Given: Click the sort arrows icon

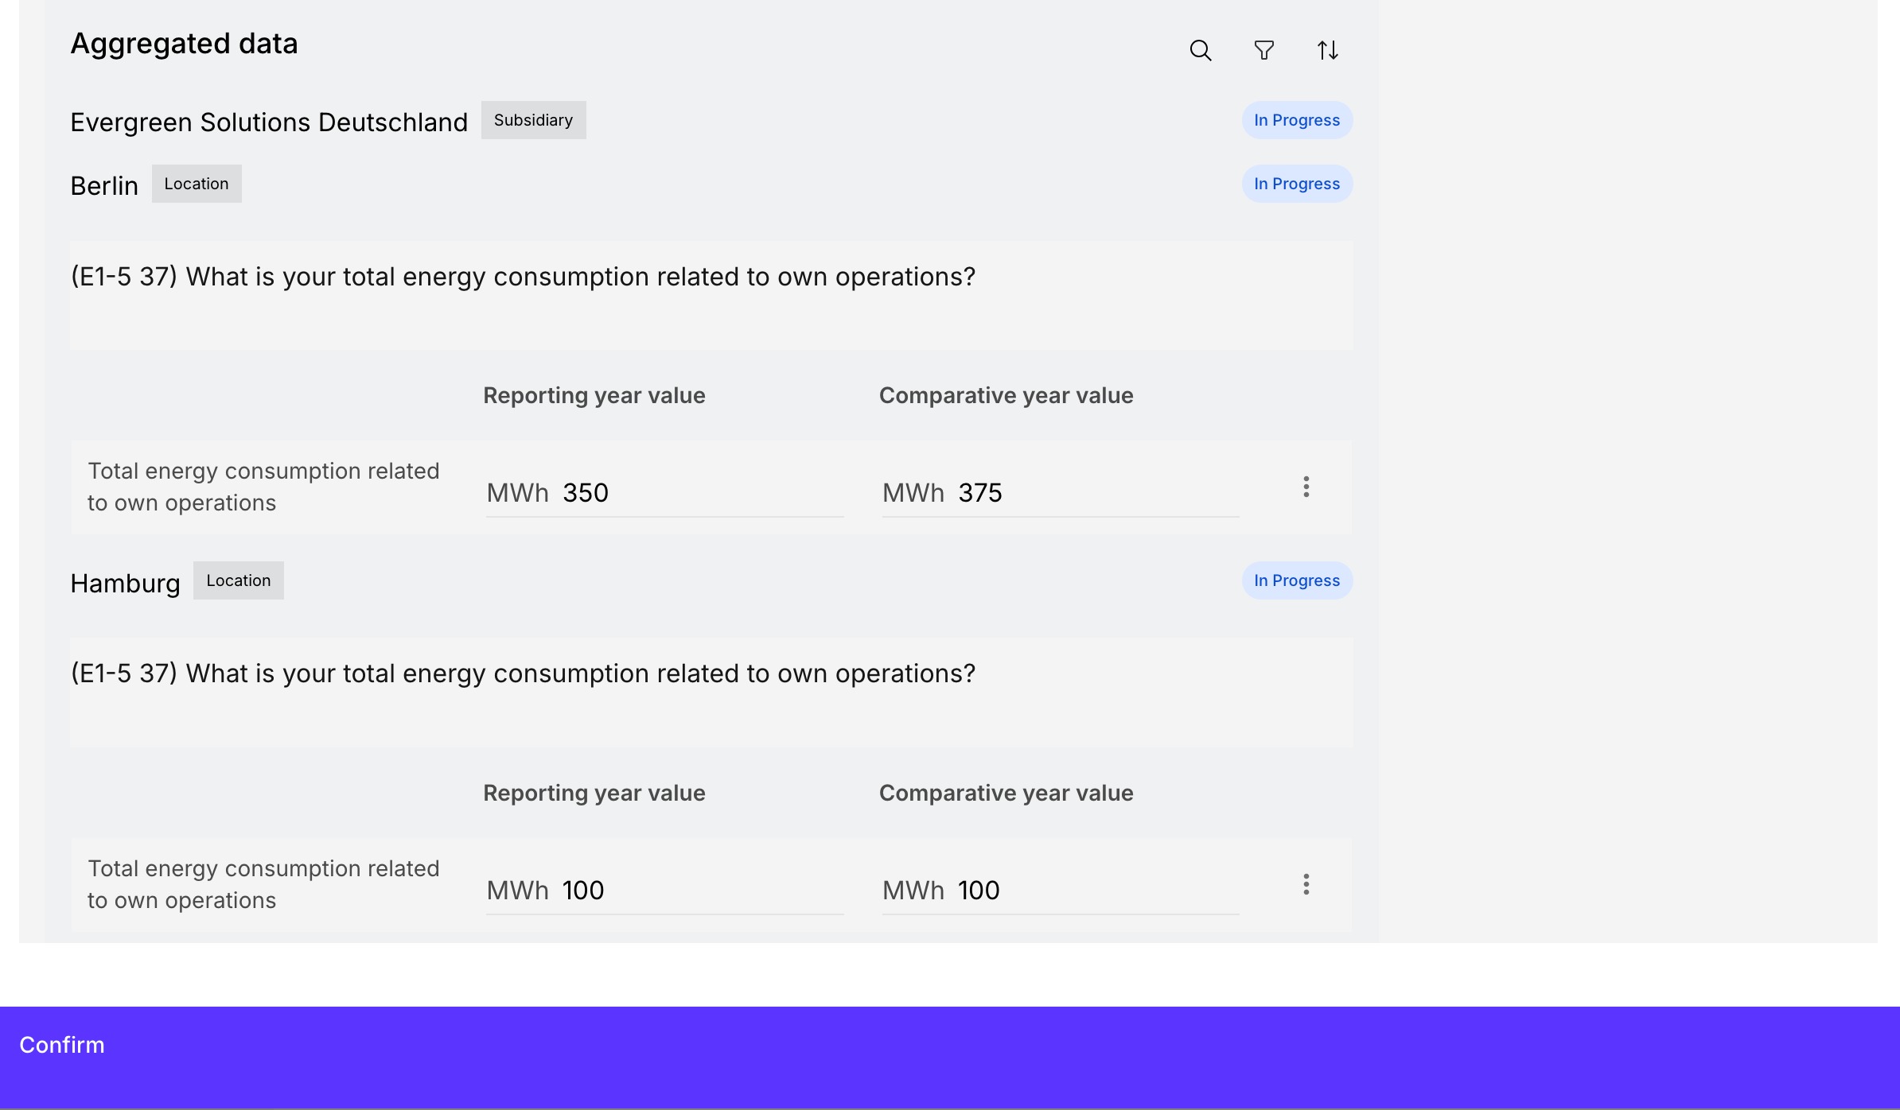Looking at the screenshot, I should [1327, 51].
